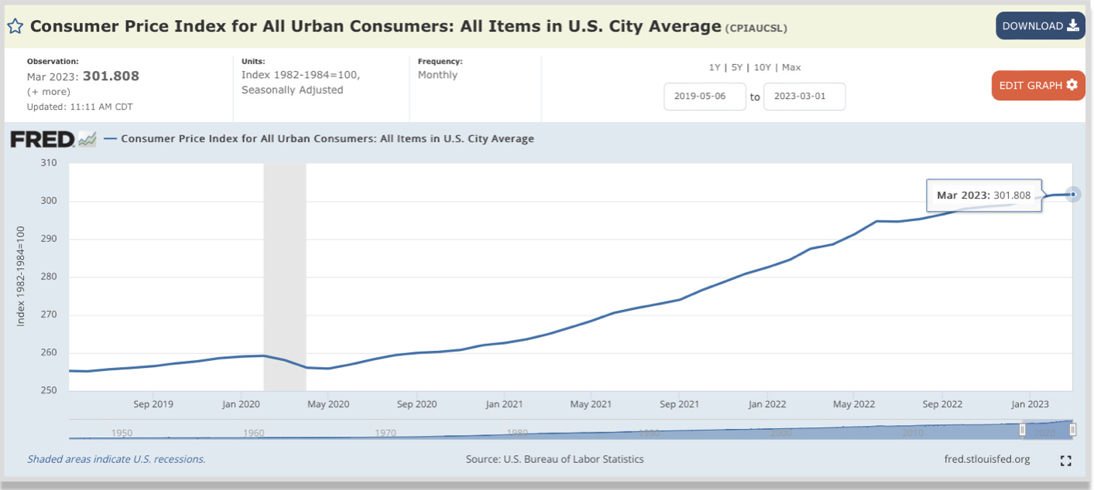Click the 'Sep 2019' x-axis label

pos(153,404)
